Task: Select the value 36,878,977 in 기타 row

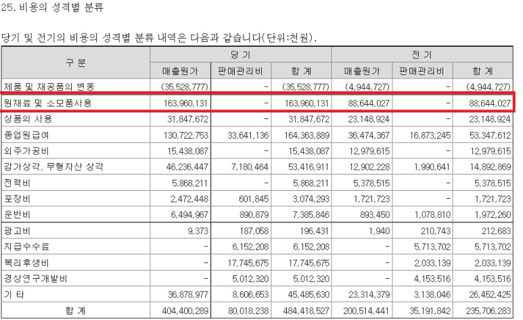Action: click(188, 294)
